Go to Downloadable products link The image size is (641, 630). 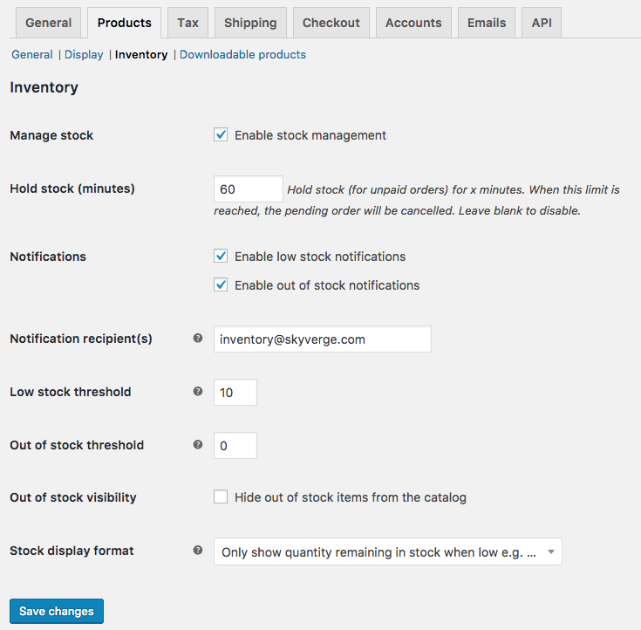point(242,54)
